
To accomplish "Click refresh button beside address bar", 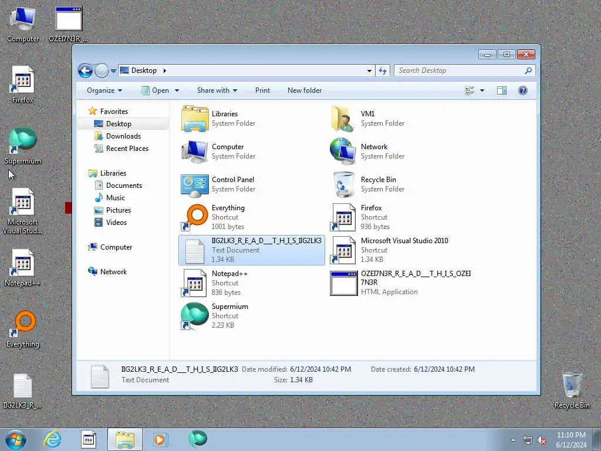I will 383,70.
